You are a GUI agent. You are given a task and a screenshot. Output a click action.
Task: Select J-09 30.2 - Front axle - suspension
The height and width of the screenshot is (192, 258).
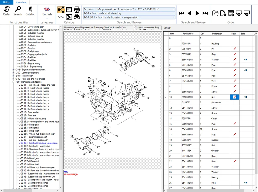coord(34,146)
